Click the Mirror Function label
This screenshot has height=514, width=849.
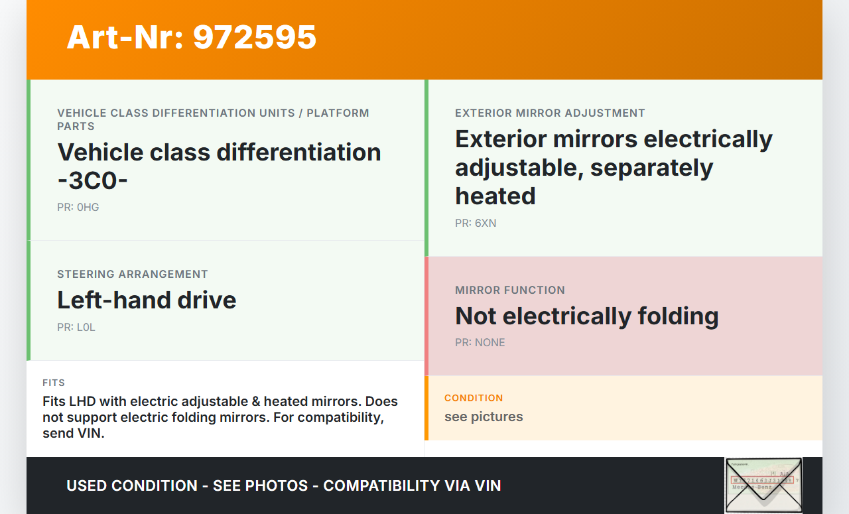tap(510, 290)
